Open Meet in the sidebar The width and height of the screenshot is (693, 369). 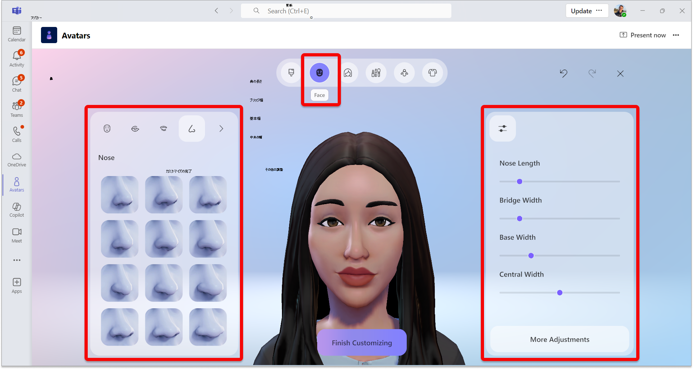[17, 235]
